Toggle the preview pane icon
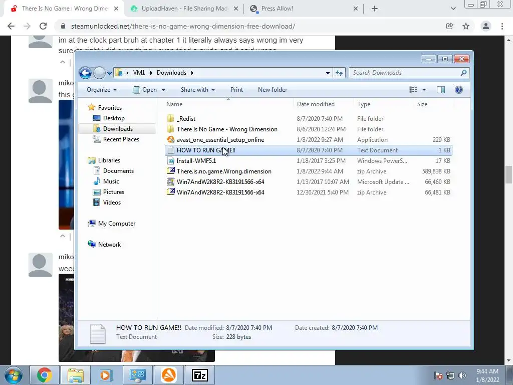This screenshot has width=513, height=385. [441, 90]
